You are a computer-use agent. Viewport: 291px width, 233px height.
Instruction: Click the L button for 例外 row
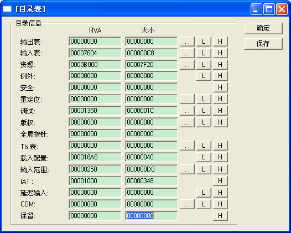click(x=204, y=76)
